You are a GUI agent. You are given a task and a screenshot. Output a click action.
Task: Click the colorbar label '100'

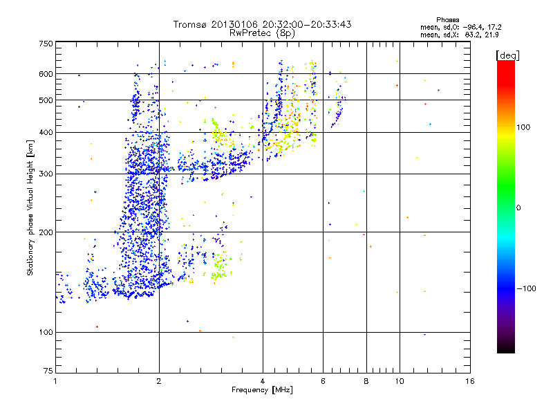click(523, 127)
